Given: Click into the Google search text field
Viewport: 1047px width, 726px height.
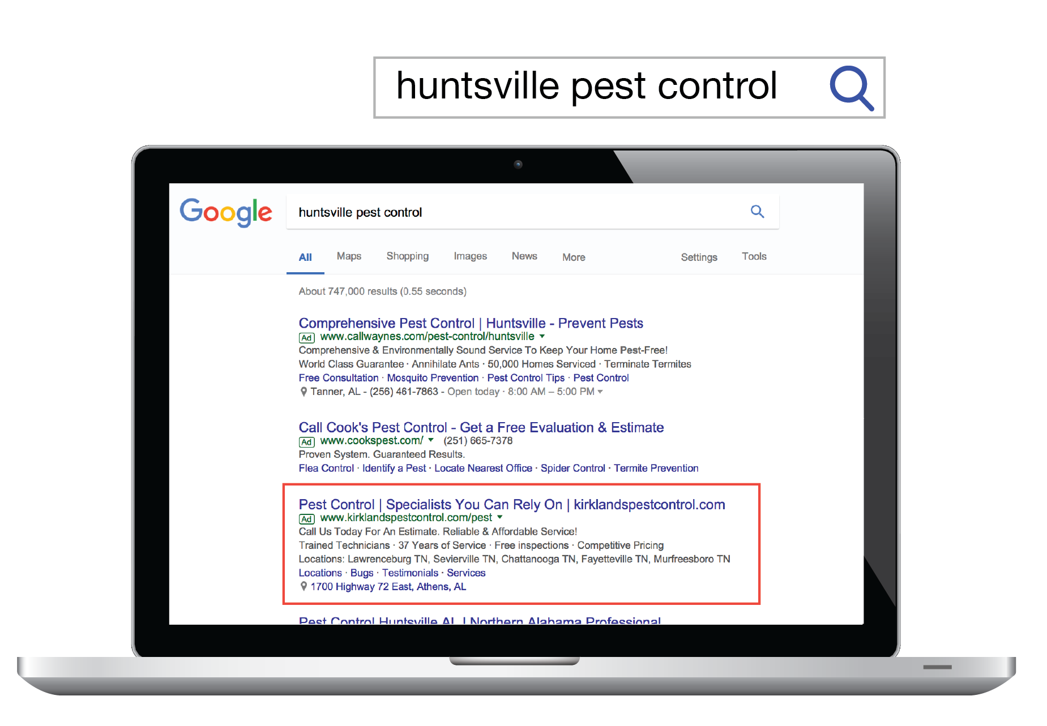Looking at the screenshot, I should [510, 212].
